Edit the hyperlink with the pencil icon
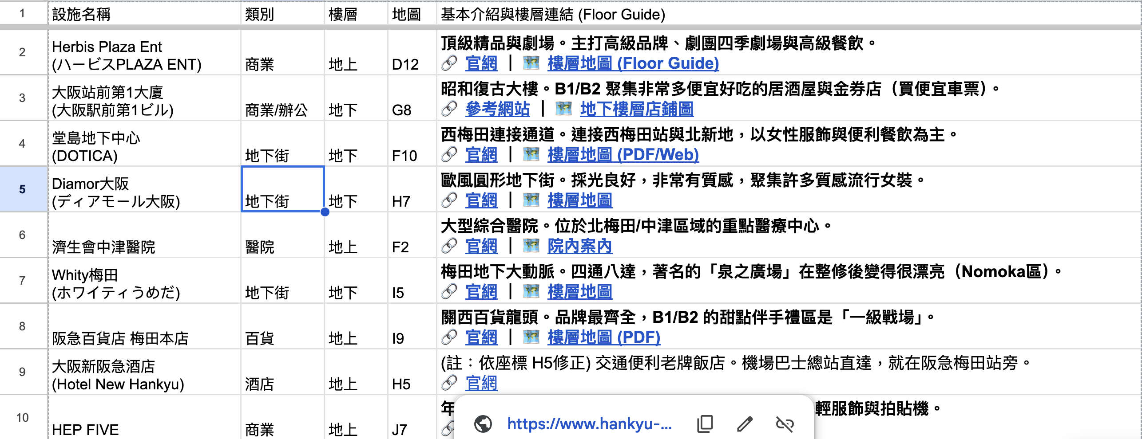 pos(745,423)
